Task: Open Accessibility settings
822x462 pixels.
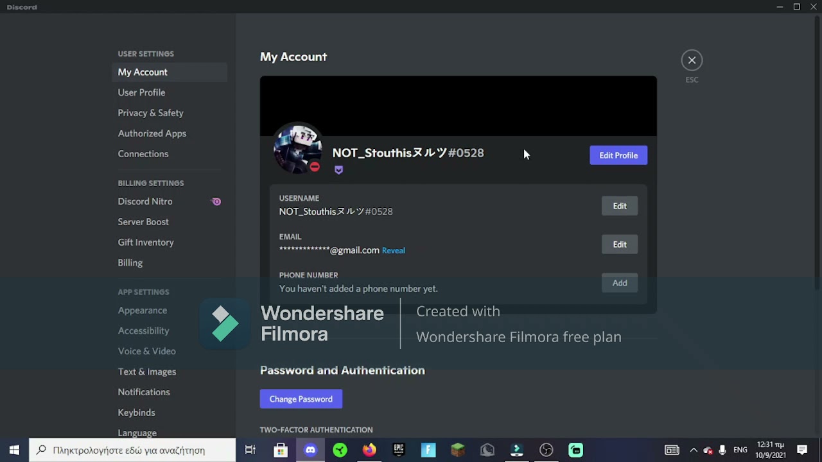Action: pyautogui.click(x=170, y=331)
